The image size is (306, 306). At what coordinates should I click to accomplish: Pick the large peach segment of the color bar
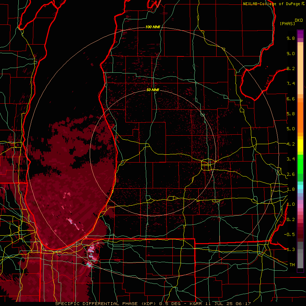[x=300, y=70]
